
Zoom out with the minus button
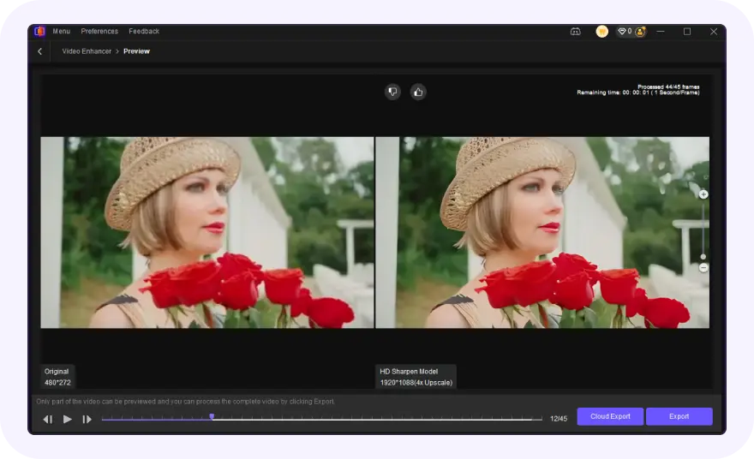[703, 268]
